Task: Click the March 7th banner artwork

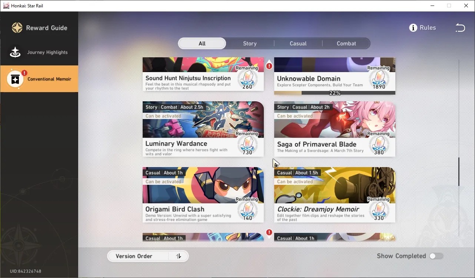Action: [x=335, y=120]
